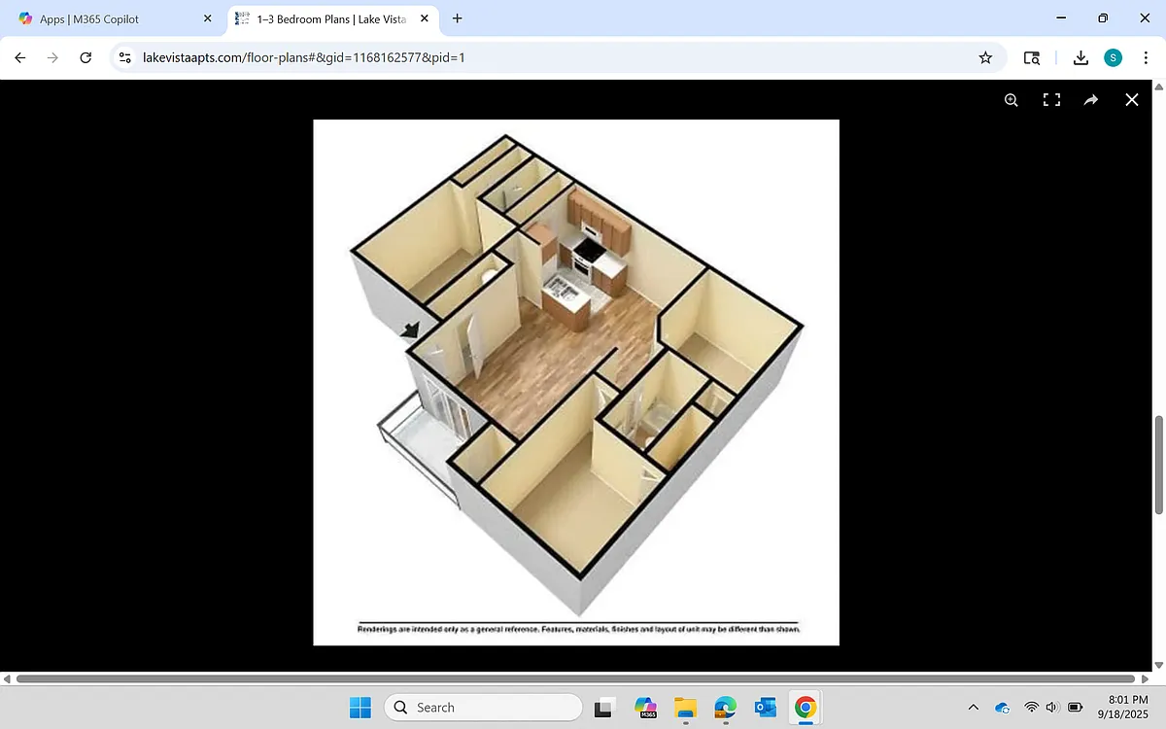Select the 1–3 Bedroom Plans browser tab
The height and width of the screenshot is (729, 1166).
click(x=332, y=18)
